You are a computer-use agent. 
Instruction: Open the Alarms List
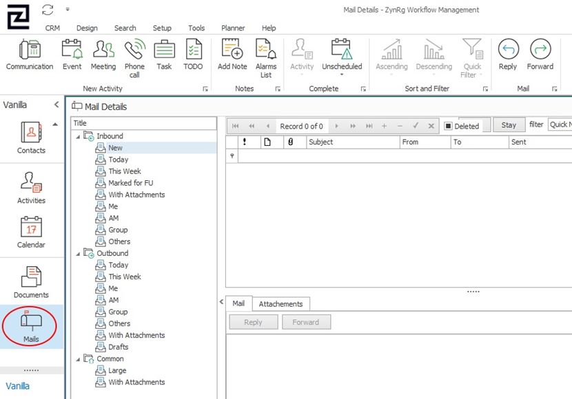pos(266,58)
